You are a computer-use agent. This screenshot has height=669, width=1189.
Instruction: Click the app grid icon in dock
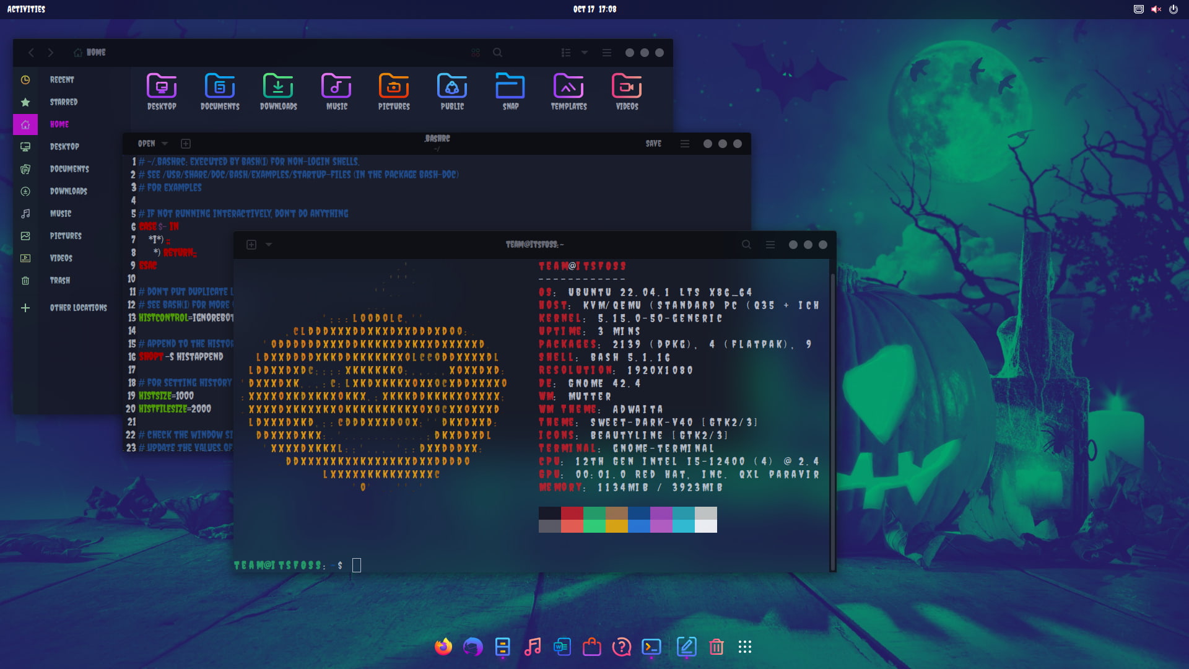coord(744,646)
